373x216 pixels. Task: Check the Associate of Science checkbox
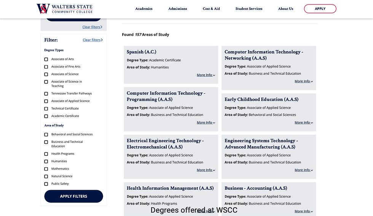click(x=46, y=74)
